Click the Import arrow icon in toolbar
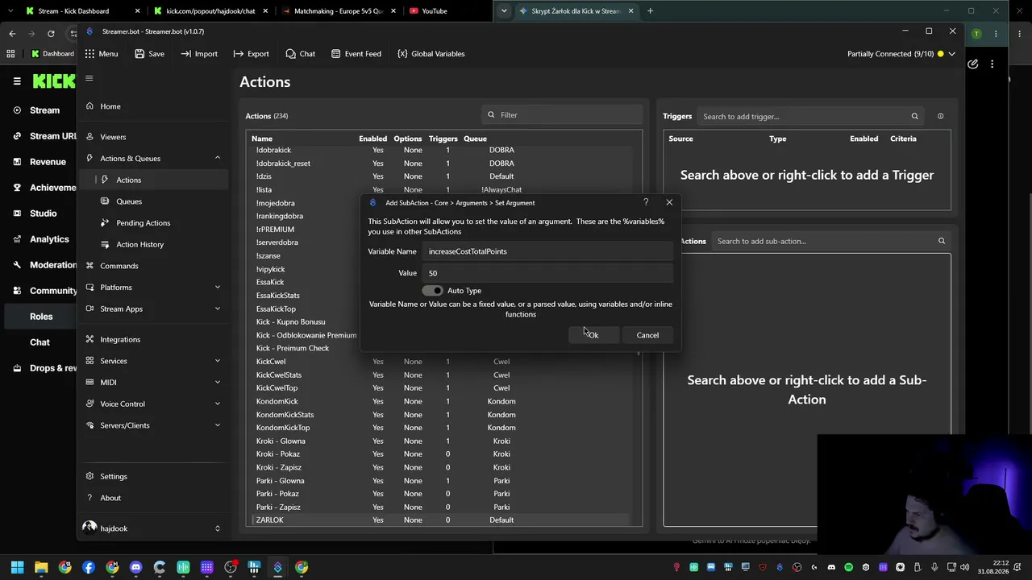Screen dimensions: 1032x580 click(186, 54)
